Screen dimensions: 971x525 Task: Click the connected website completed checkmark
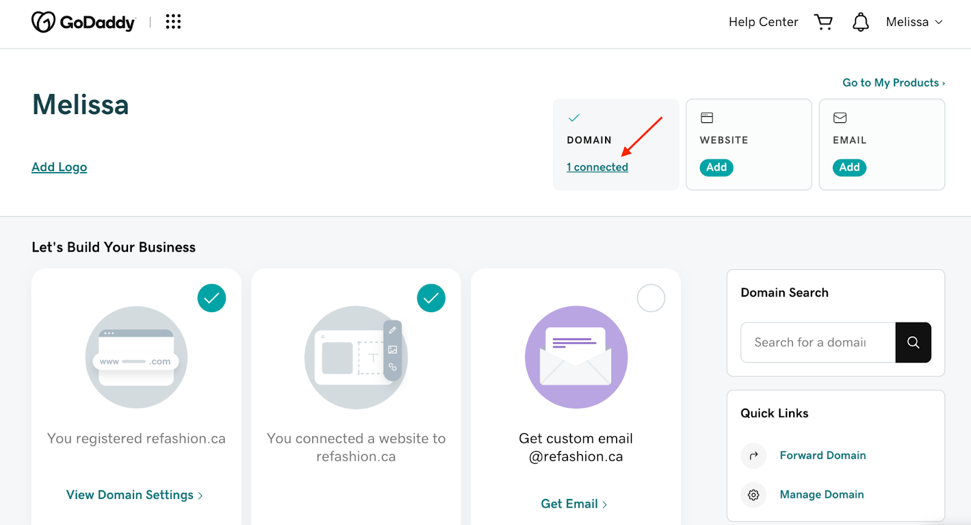click(x=431, y=298)
